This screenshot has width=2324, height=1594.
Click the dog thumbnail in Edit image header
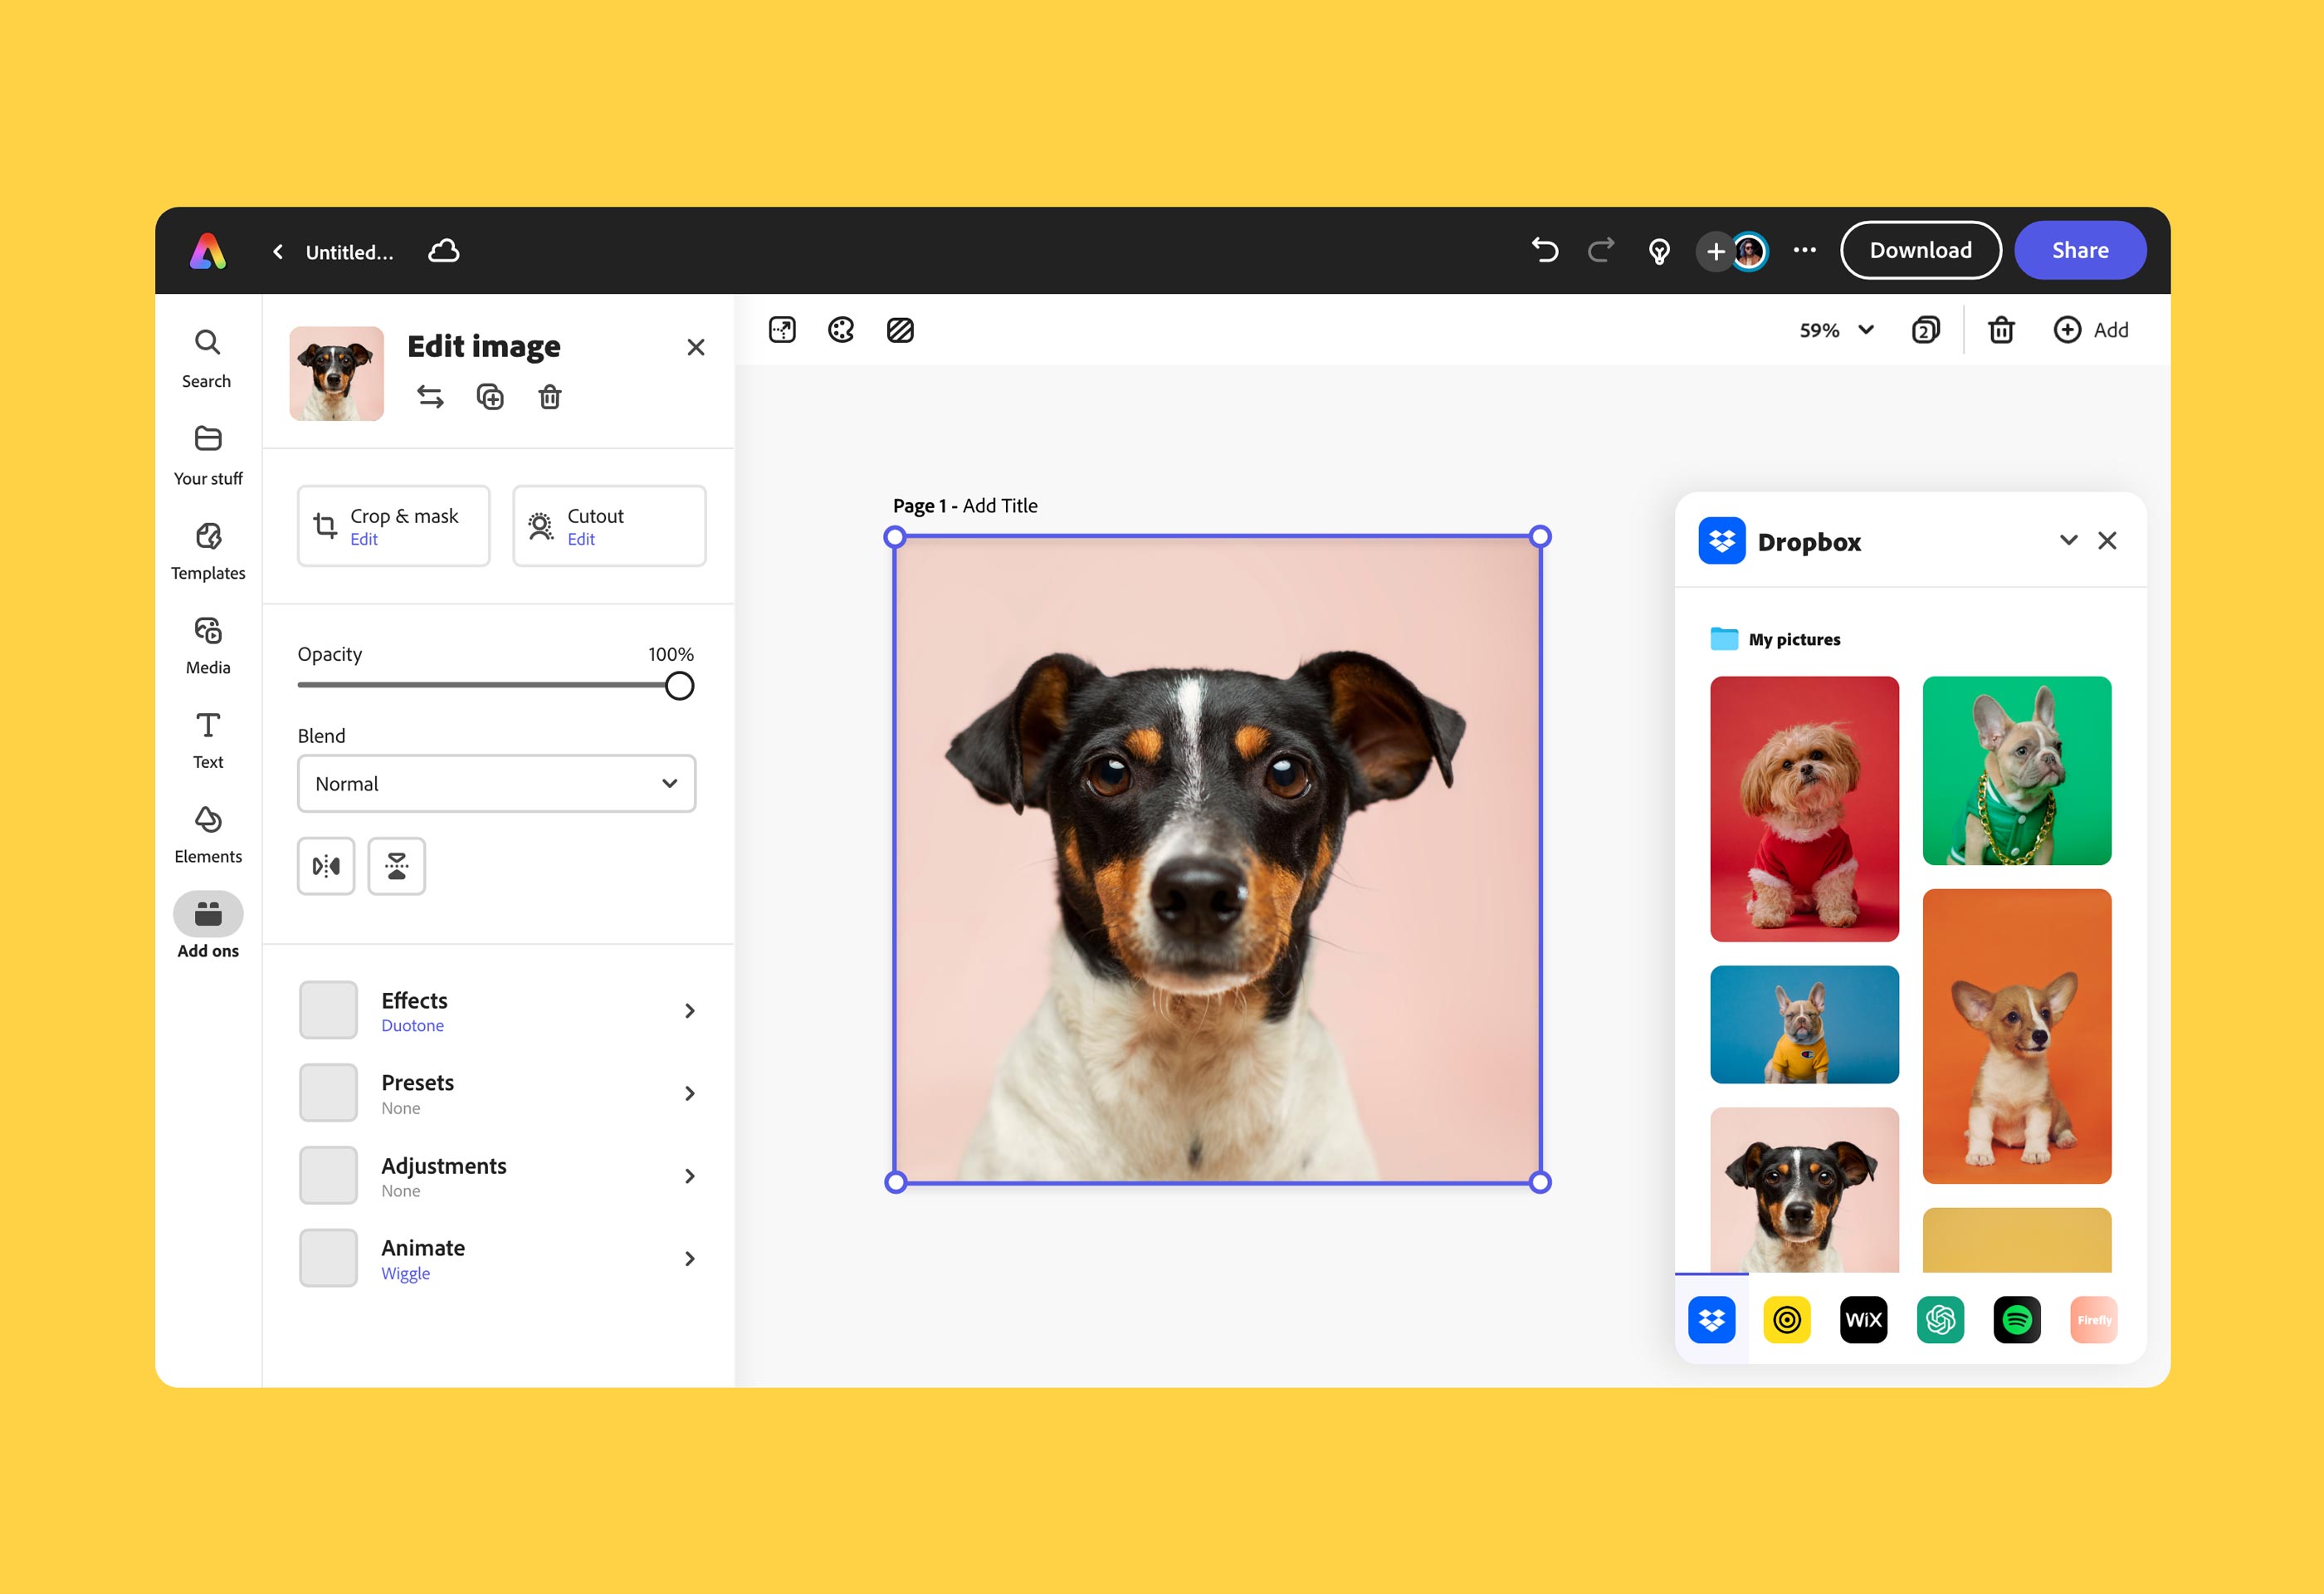click(x=336, y=373)
